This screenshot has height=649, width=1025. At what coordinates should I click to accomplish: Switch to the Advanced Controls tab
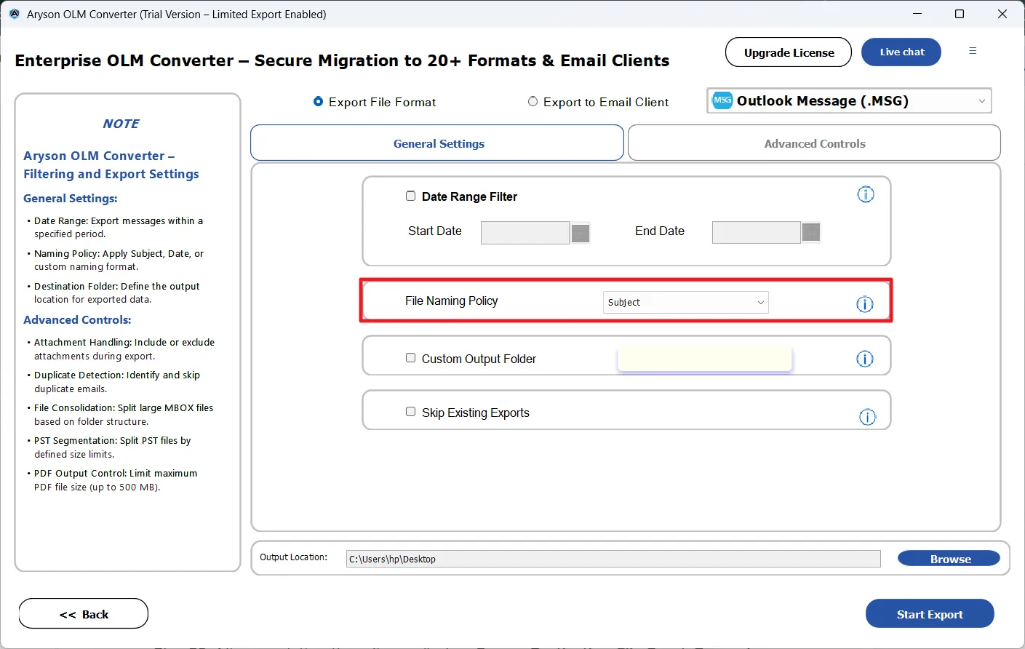click(814, 143)
